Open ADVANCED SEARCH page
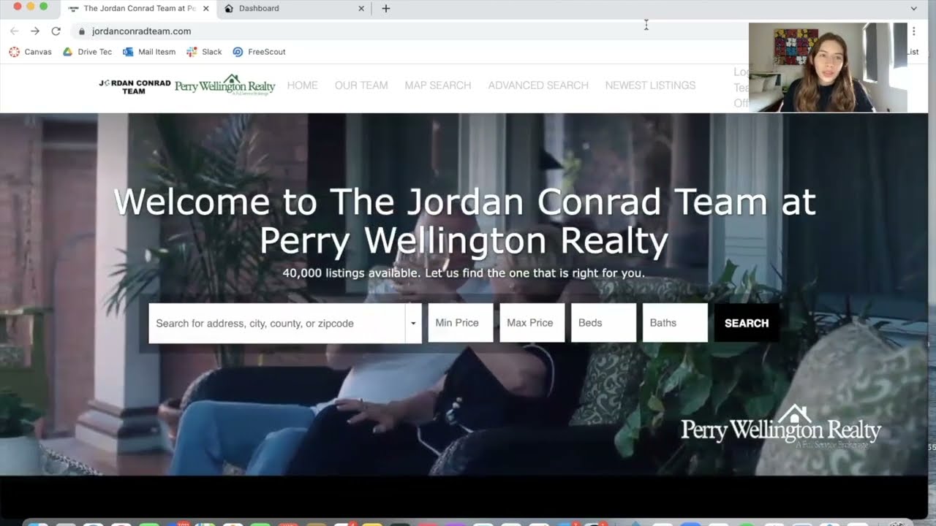The image size is (936, 526). coord(538,85)
